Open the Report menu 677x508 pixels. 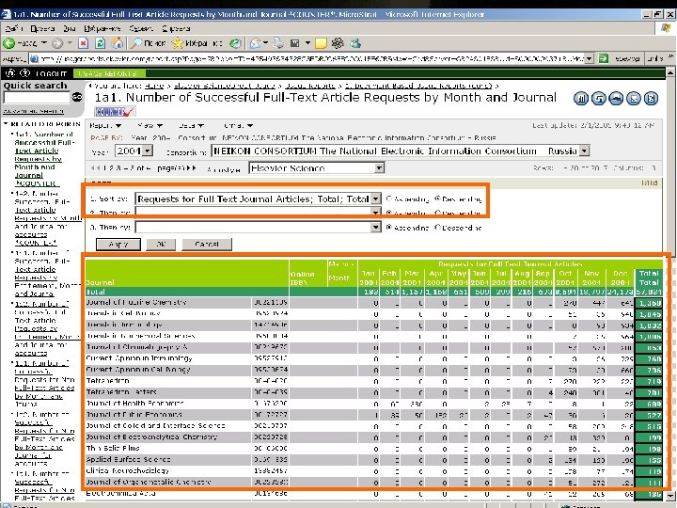pyautogui.click(x=101, y=124)
